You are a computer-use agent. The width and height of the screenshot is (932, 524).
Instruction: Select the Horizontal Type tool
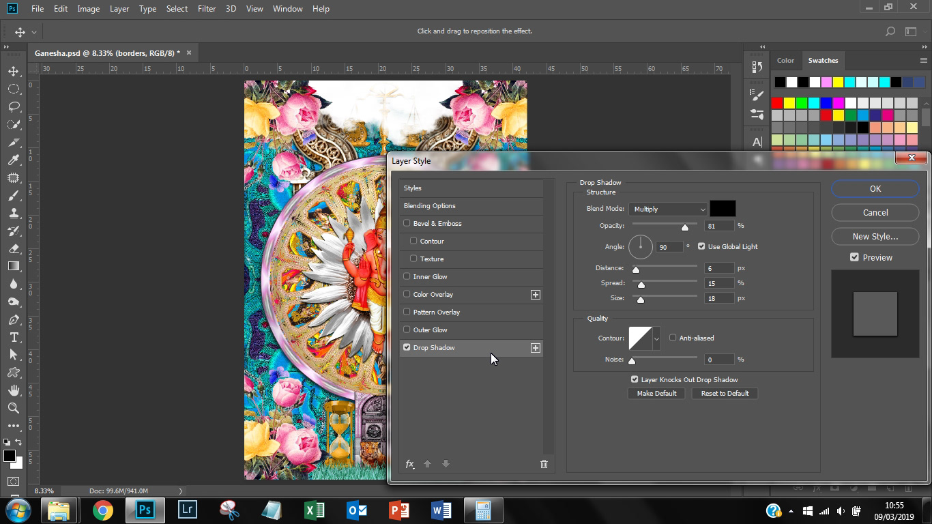[14, 337]
